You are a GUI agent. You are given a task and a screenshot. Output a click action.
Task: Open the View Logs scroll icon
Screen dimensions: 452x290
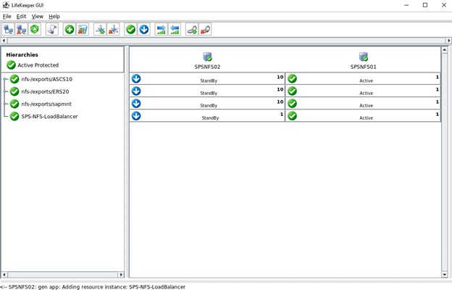click(52, 30)
